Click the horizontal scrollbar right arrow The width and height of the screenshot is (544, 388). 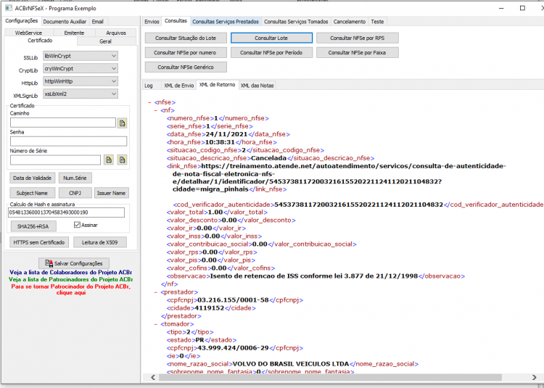tap(535, 377)
